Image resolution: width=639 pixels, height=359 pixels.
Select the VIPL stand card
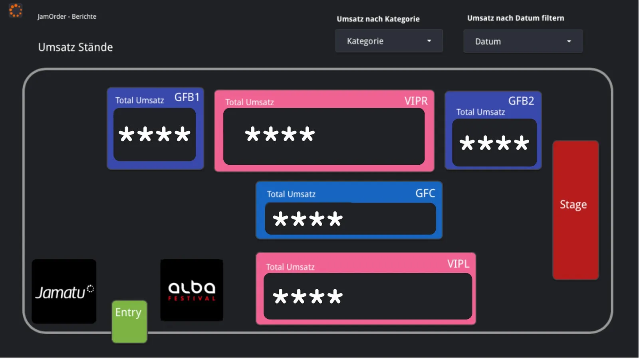[366, 288]
